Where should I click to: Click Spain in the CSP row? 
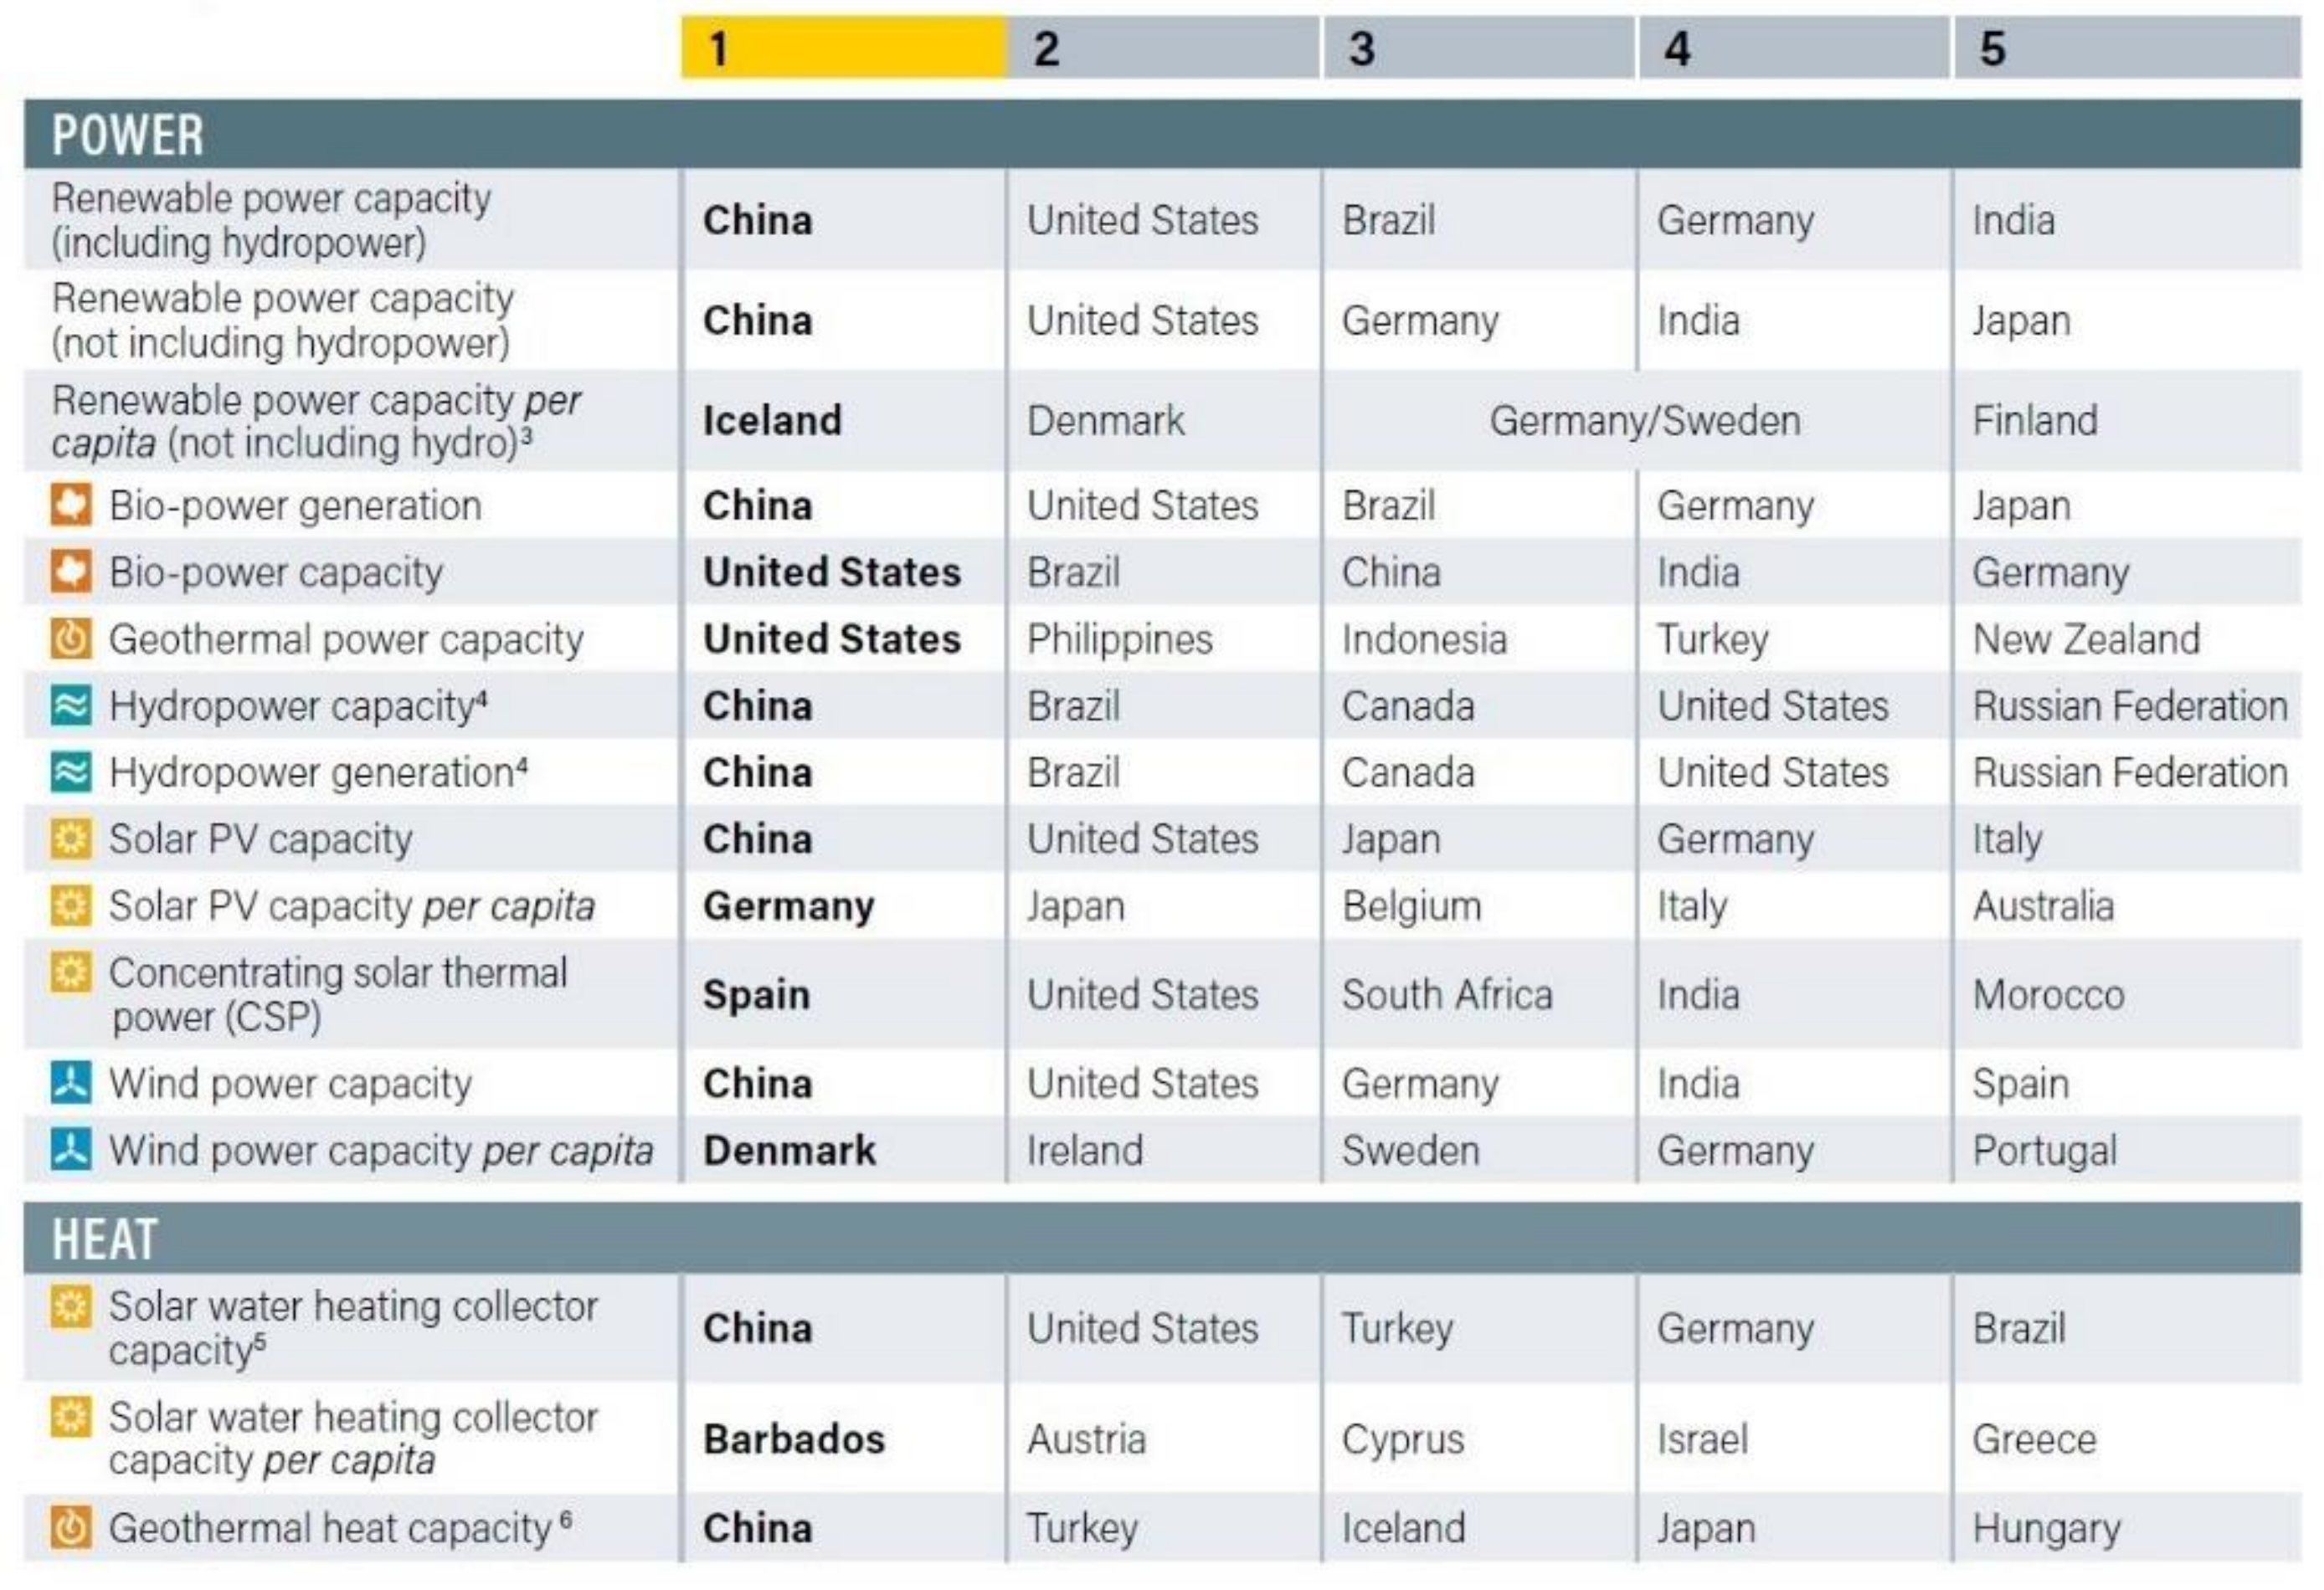tap(756, 994)
